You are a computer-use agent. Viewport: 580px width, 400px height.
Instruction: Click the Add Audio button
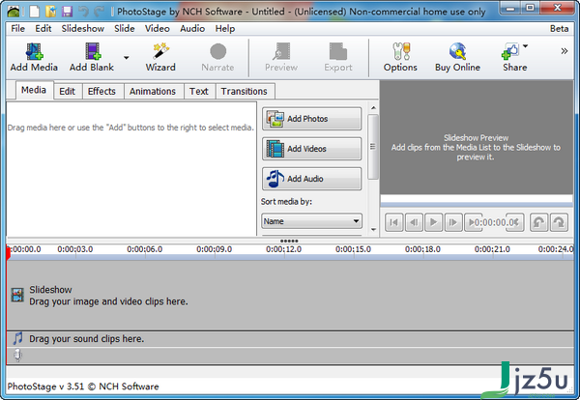coord(312,179)
